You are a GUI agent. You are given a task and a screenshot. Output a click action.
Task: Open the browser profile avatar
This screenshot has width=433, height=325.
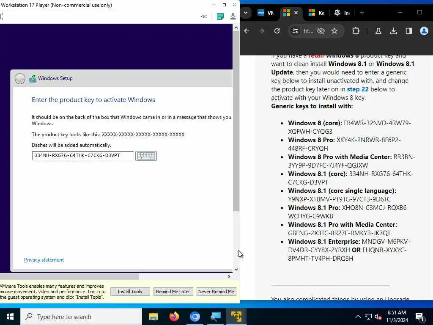coord(424,31)
